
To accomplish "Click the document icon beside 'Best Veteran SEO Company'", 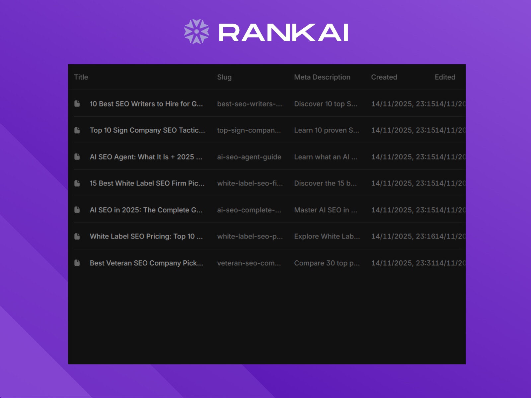I will pos(78,263).
